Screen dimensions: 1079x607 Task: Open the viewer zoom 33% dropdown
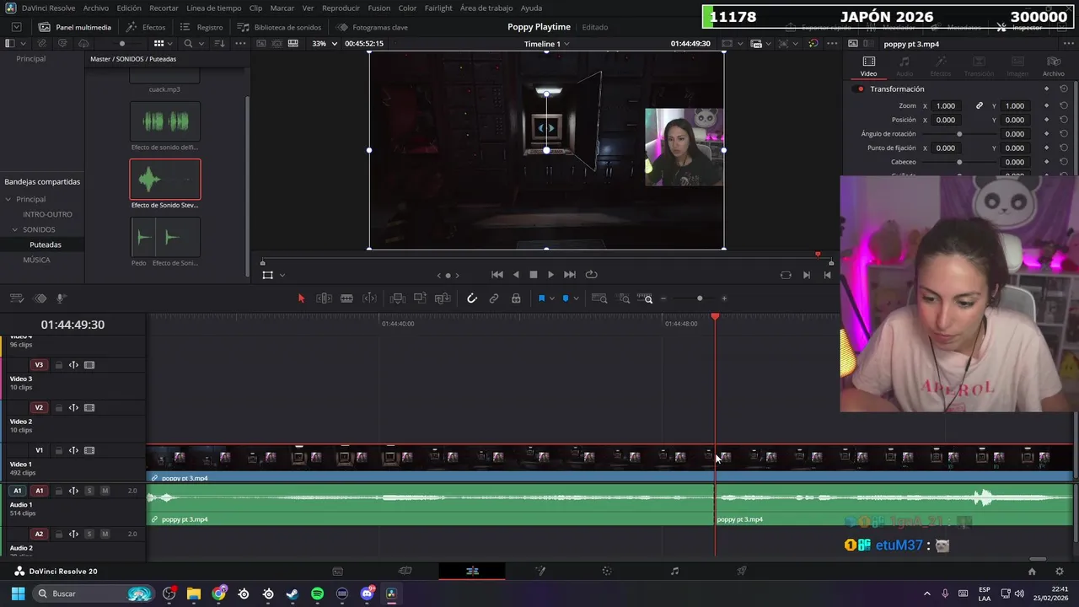coord(325,44)
